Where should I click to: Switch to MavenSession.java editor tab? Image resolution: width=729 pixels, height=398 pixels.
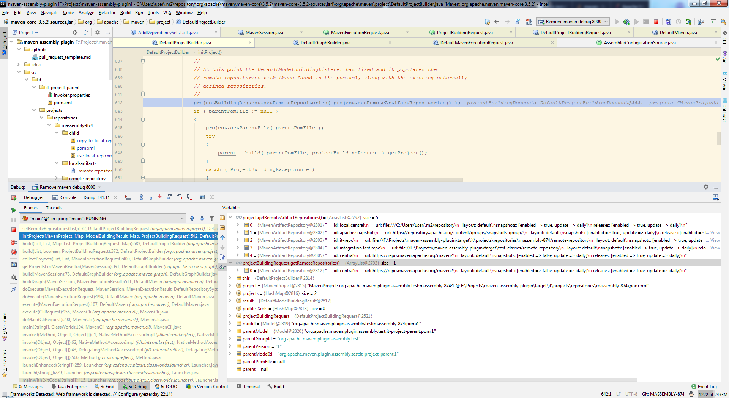[x=264, y=33]
